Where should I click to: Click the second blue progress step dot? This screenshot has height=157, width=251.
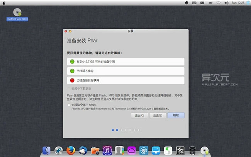(x=117, y=130)
